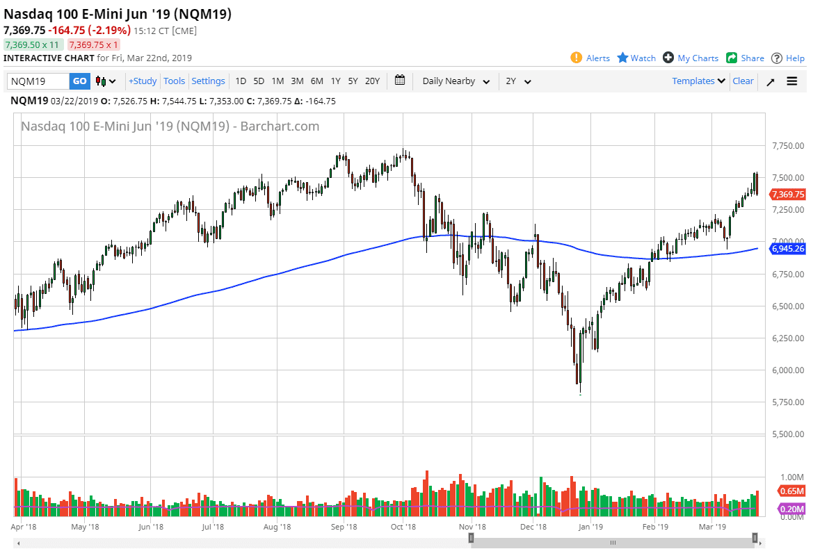Open the Alerts panel

coord(590,58)
